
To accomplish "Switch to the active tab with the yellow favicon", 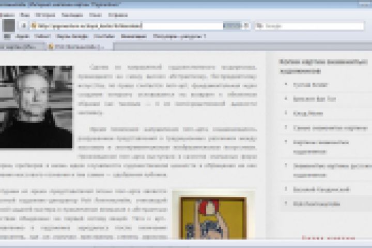I will [x=79, y=47].
